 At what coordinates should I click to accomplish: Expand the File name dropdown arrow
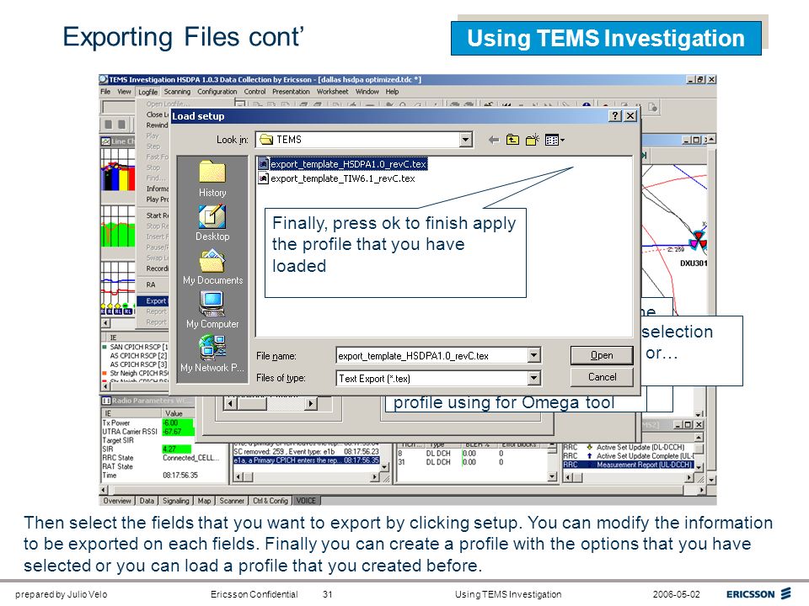coord(534,355)
